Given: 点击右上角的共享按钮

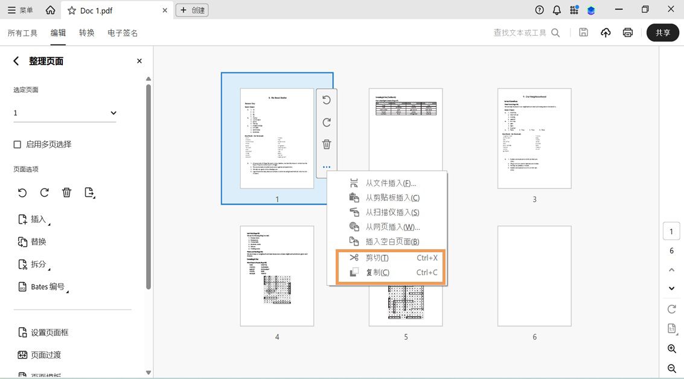Looking at the screenshot, I should pos(662,33).
